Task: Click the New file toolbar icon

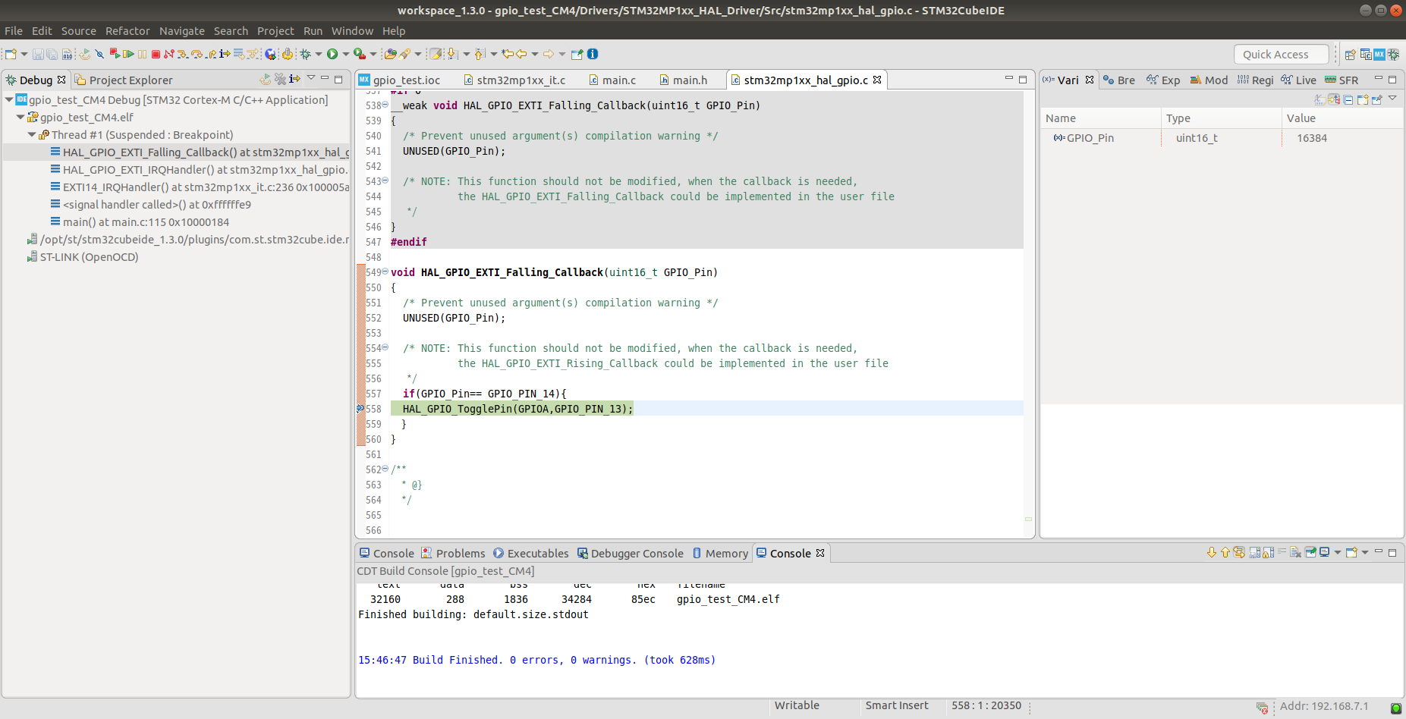Action: point(11,54)
